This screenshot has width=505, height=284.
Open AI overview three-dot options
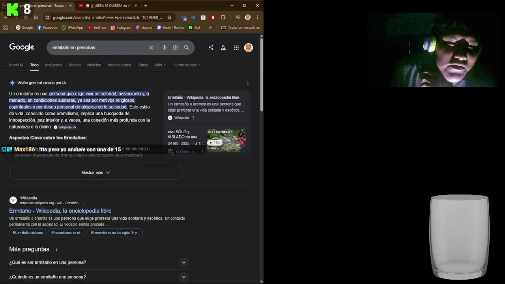248,83
